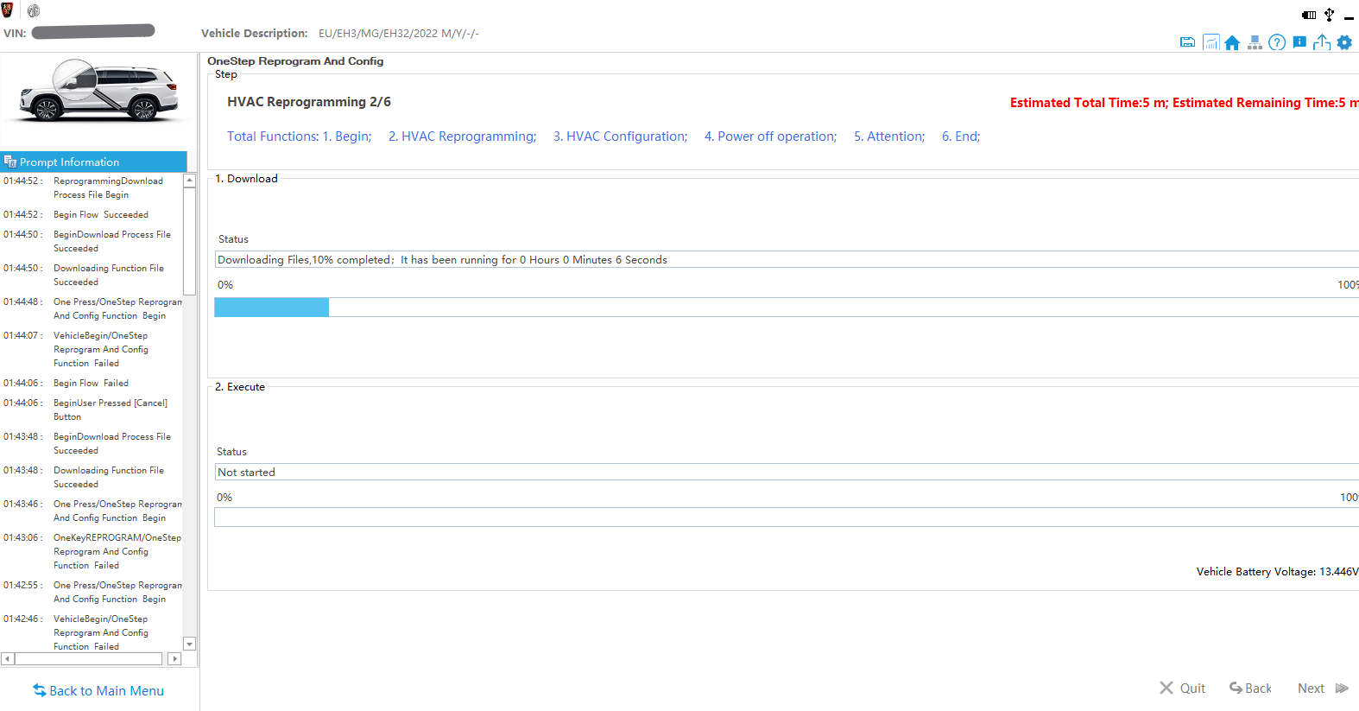Click the USB connection status icon
Viewport: 1359px width, 711px height.
(x=1329, y=15)
